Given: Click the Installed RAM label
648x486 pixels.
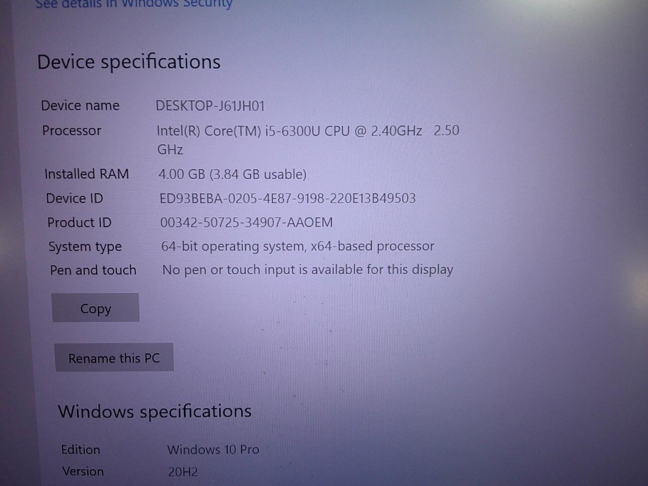Looking at the screenshot, I should coord(87,174).
